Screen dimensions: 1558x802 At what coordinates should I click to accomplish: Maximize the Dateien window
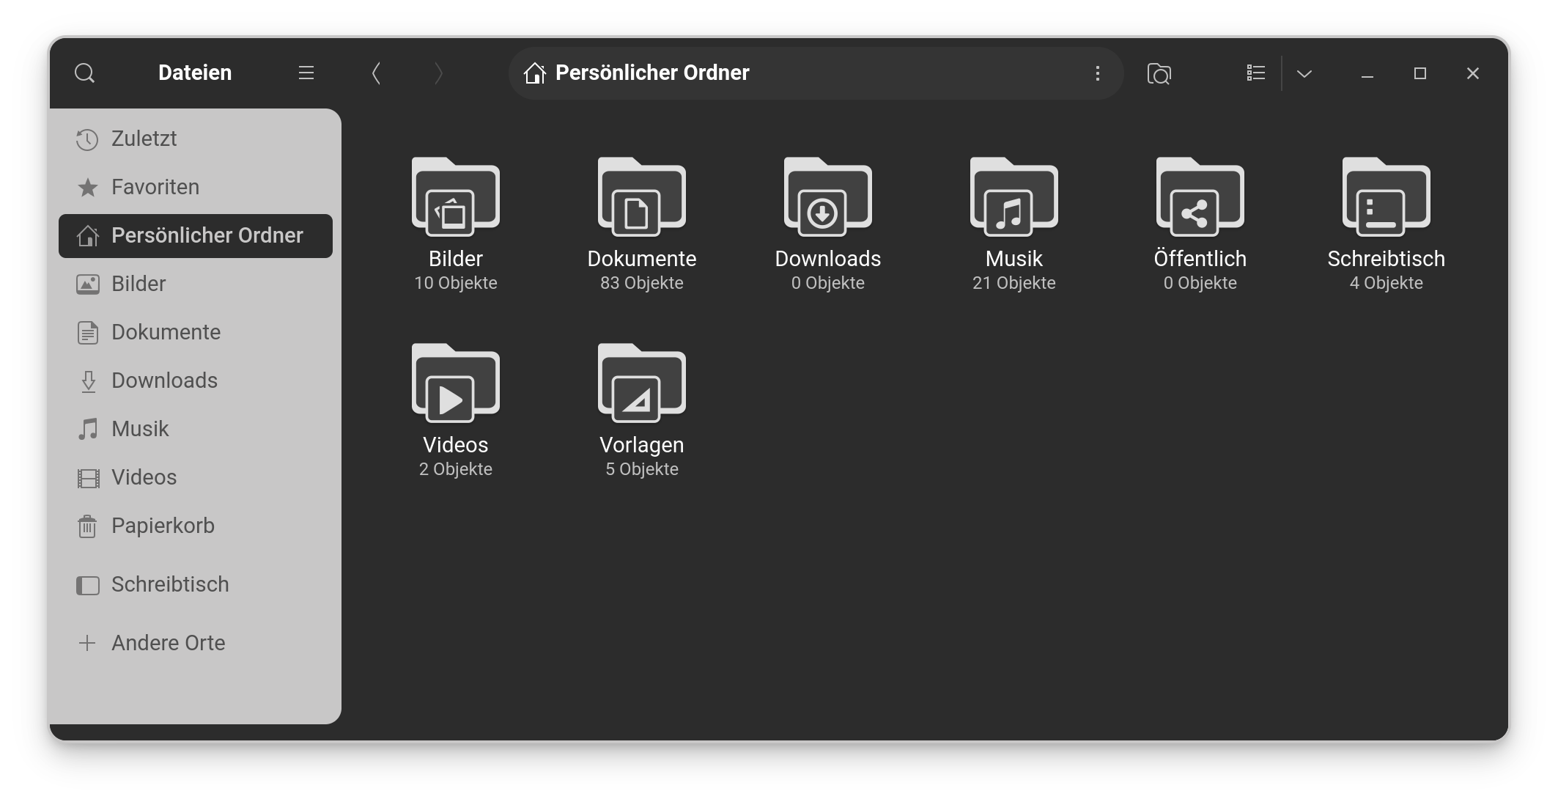tap(1420, 73)
